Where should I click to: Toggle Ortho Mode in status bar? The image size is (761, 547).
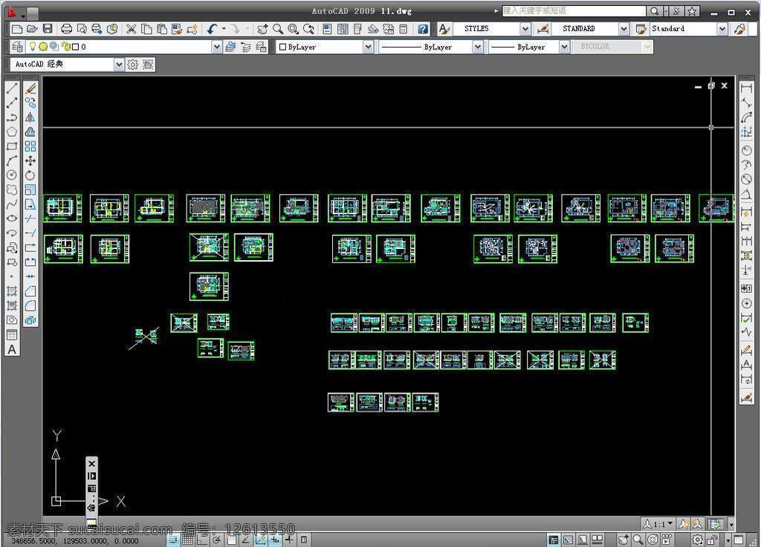pos(202,540)
